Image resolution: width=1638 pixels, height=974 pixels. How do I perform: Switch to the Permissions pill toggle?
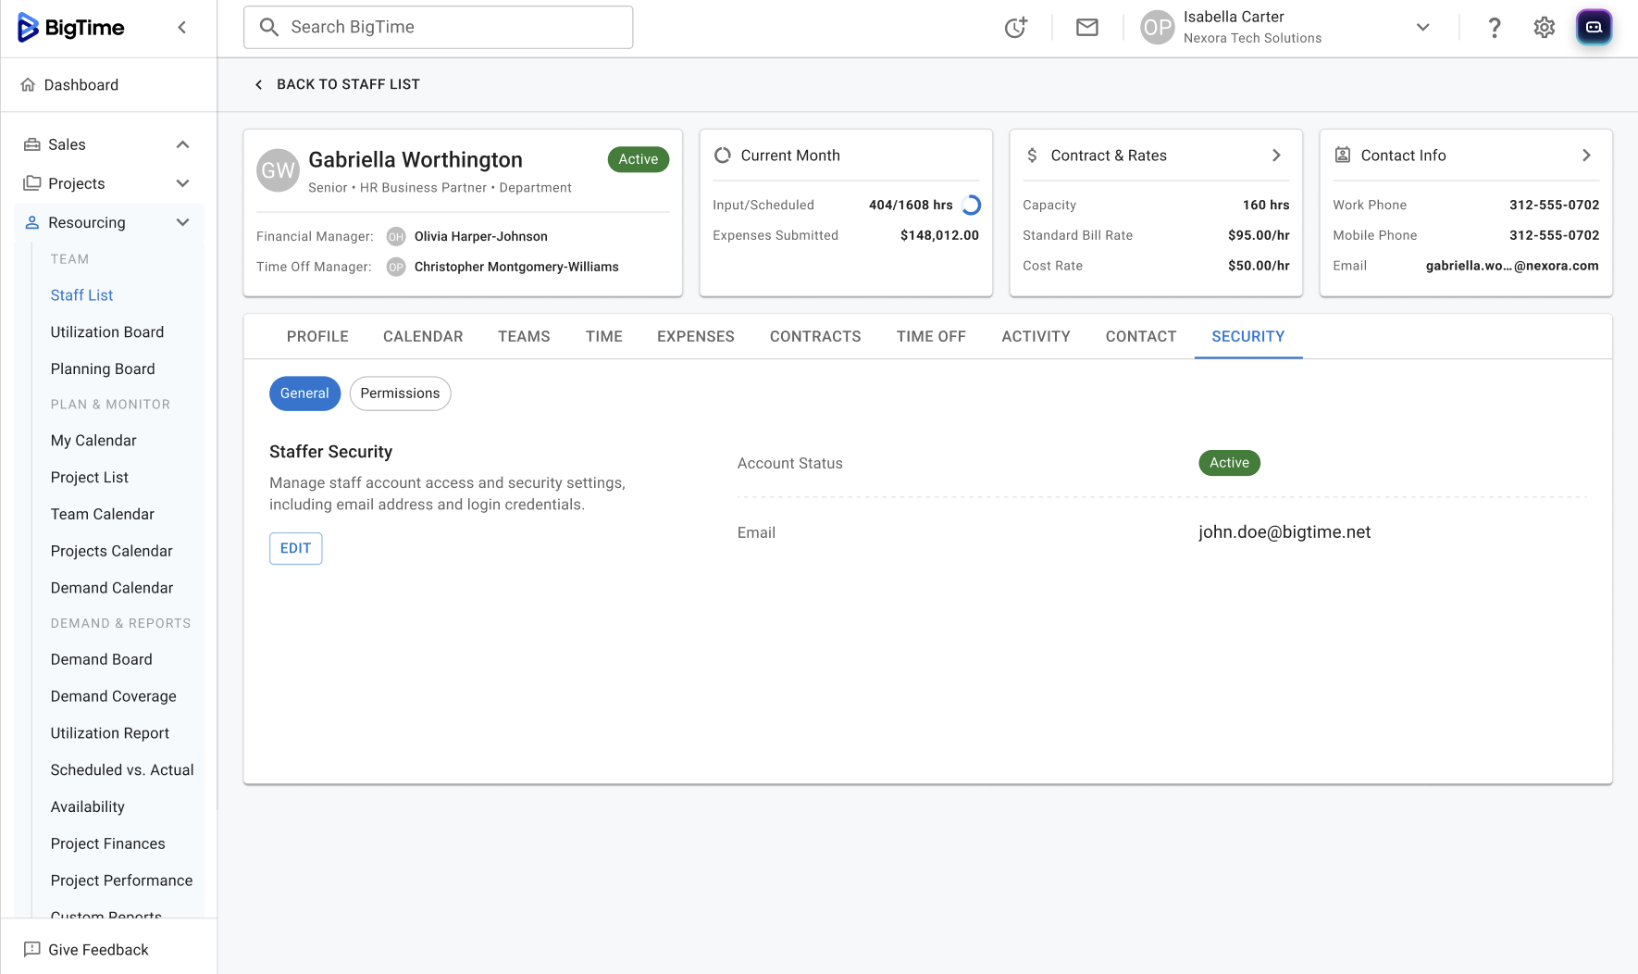click(x=400, y=393)
